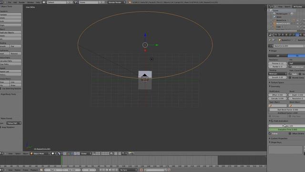
Task: Open the Help menu
Action: pyautogui.click(x=38, y=2)
